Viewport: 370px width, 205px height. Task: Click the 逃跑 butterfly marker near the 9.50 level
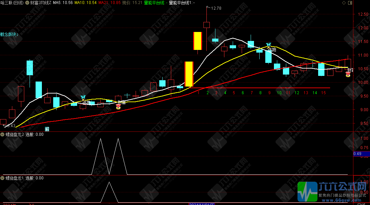coord(83,98)
